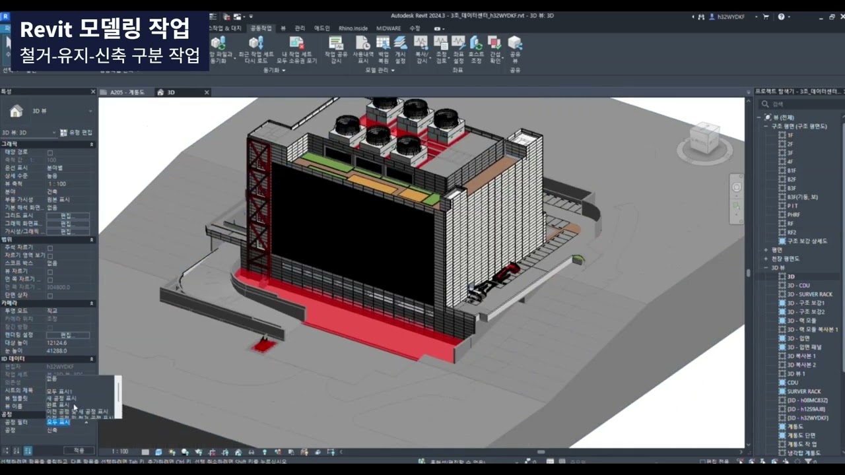Click the ViewCube in the 3D view
The image size is (845, 475).
pos(704,138)
